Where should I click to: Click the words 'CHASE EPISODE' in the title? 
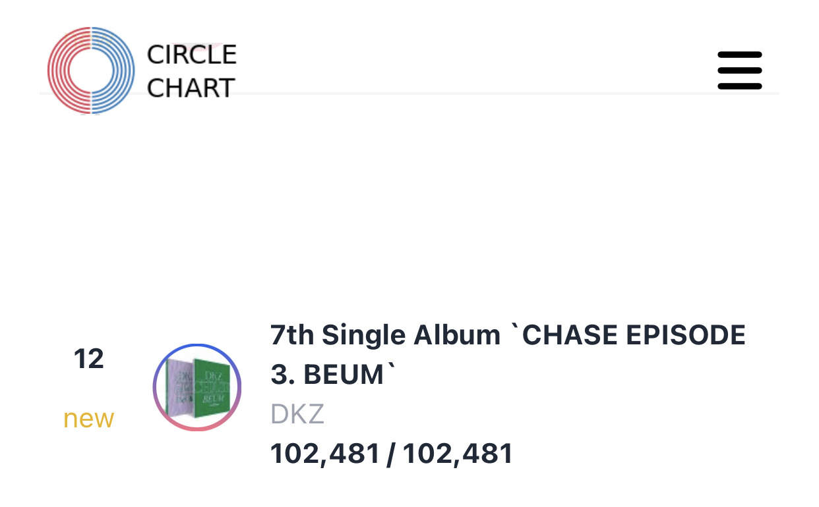[634, 335]
